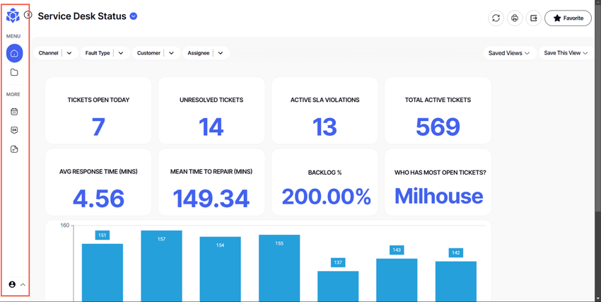Expand the user profile menu at bottom
This screenshot has width=601, height=302.
coord(17,284)
